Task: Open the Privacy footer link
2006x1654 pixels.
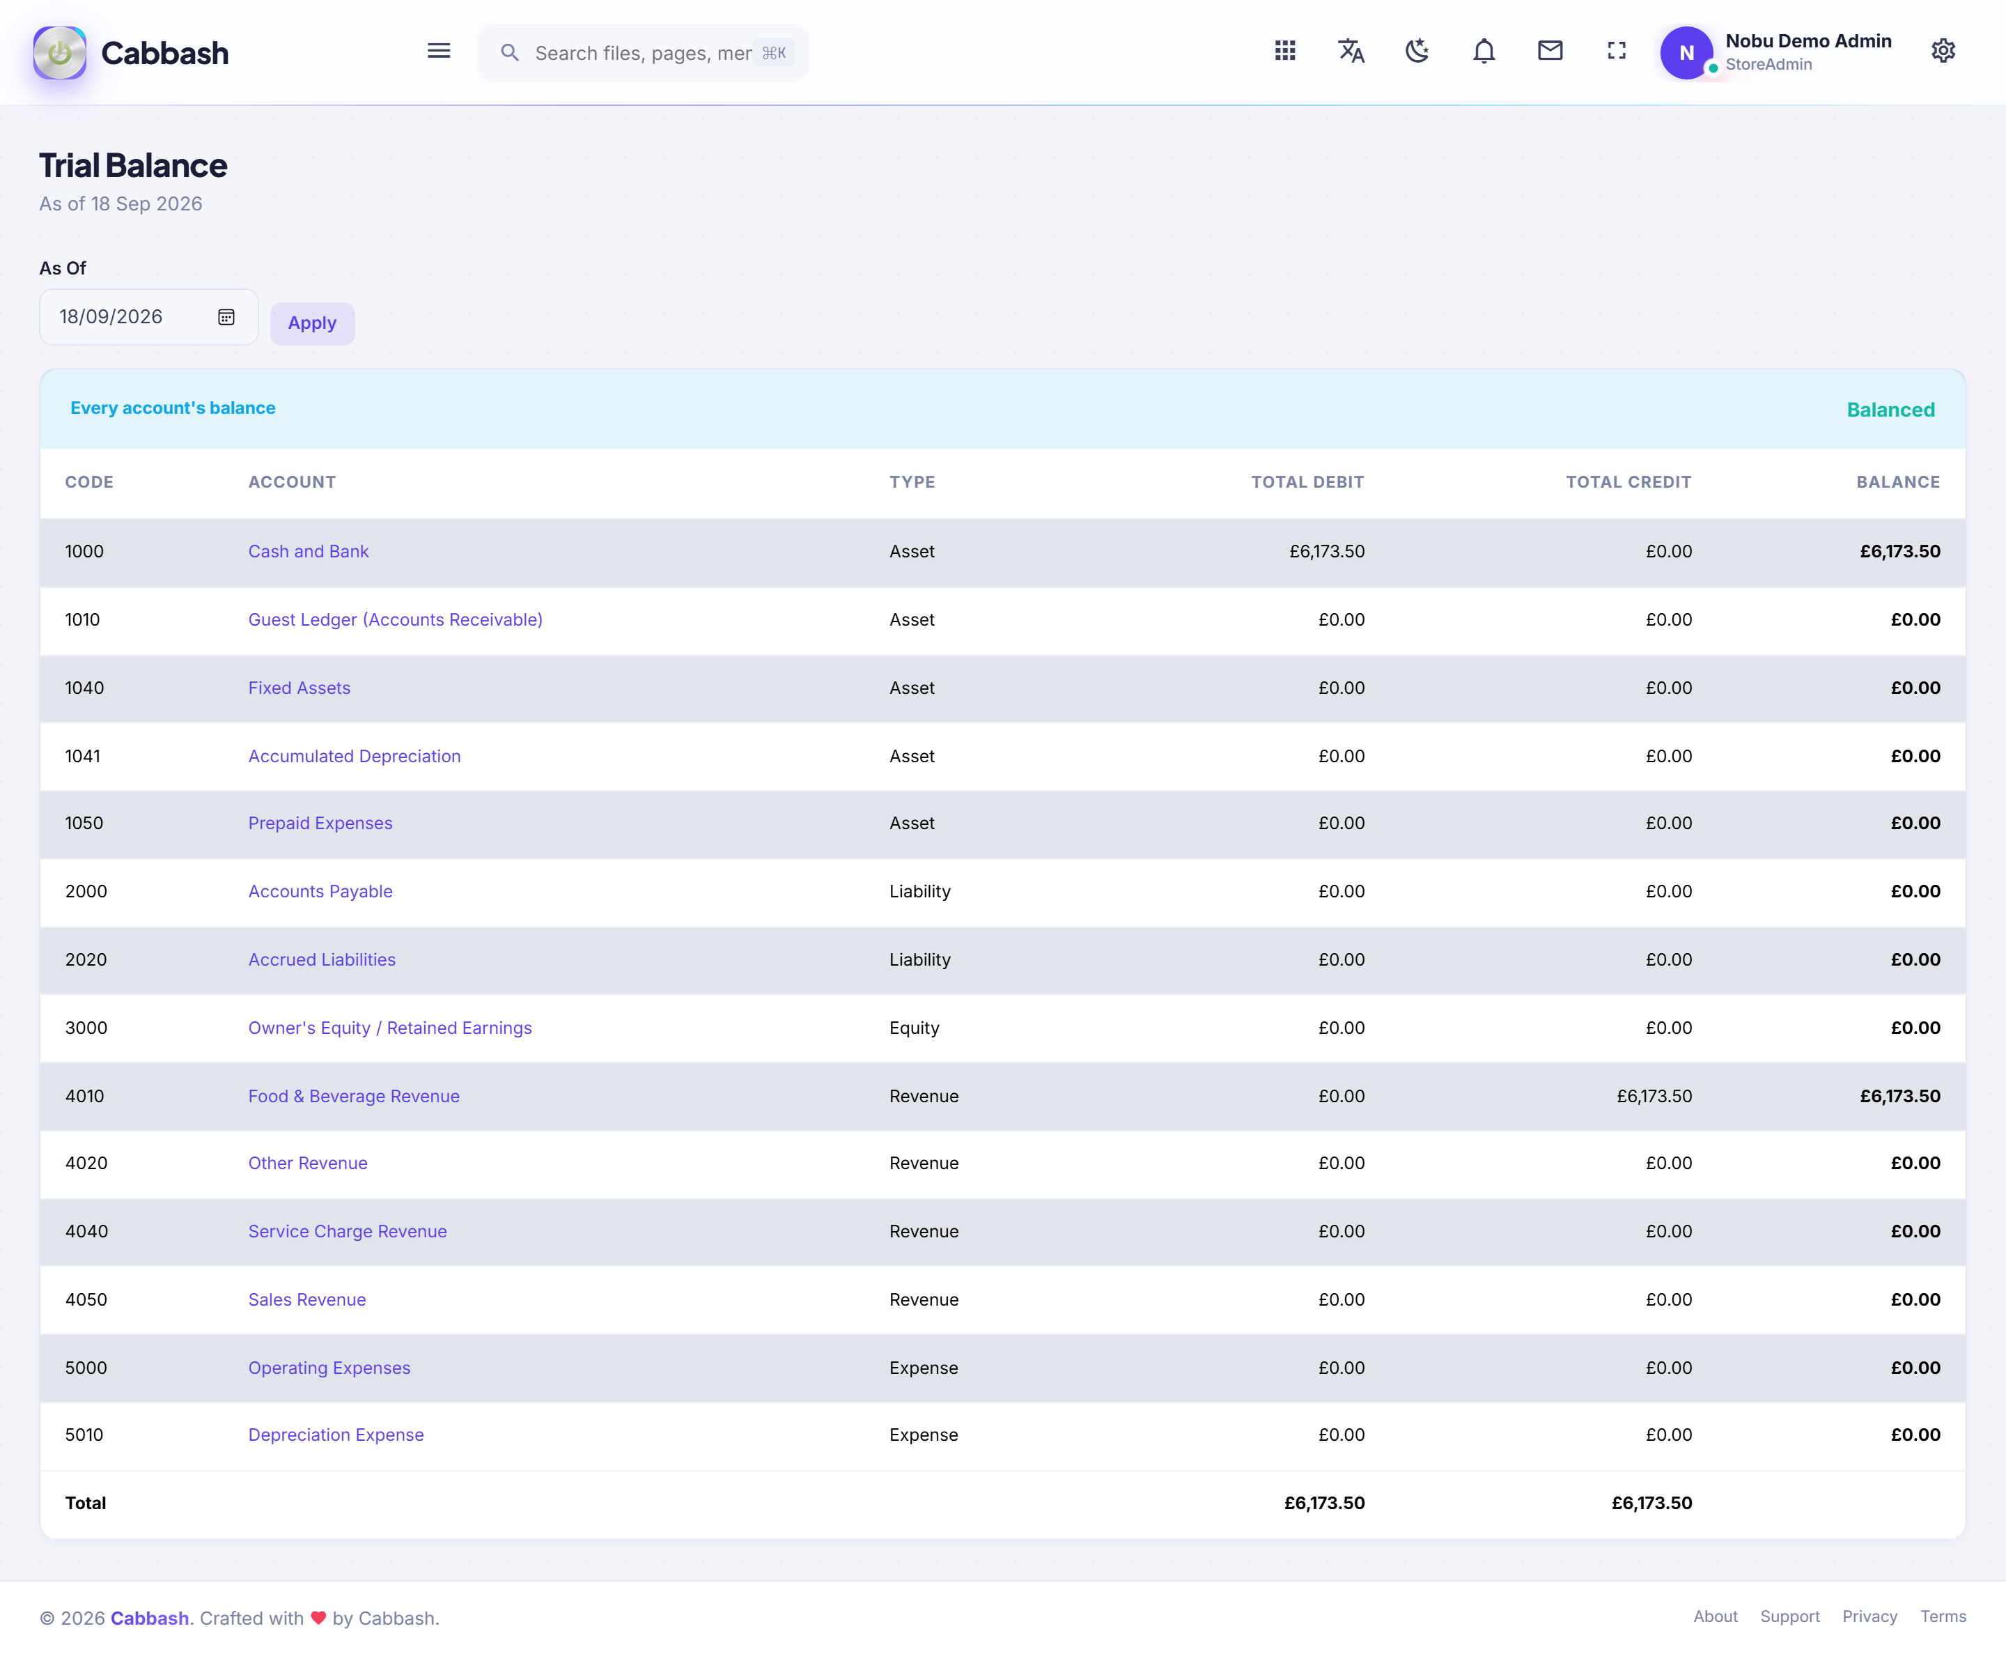Action: tap(1869, 1617)
